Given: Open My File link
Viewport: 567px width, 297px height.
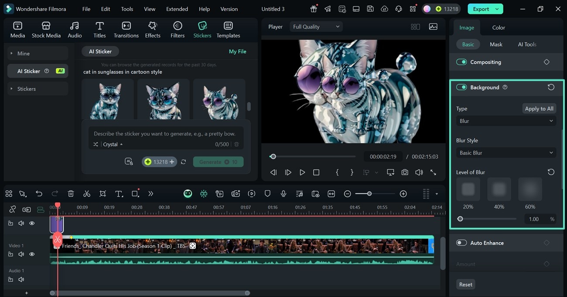Looking at the screenshot, I should (238, 51).
